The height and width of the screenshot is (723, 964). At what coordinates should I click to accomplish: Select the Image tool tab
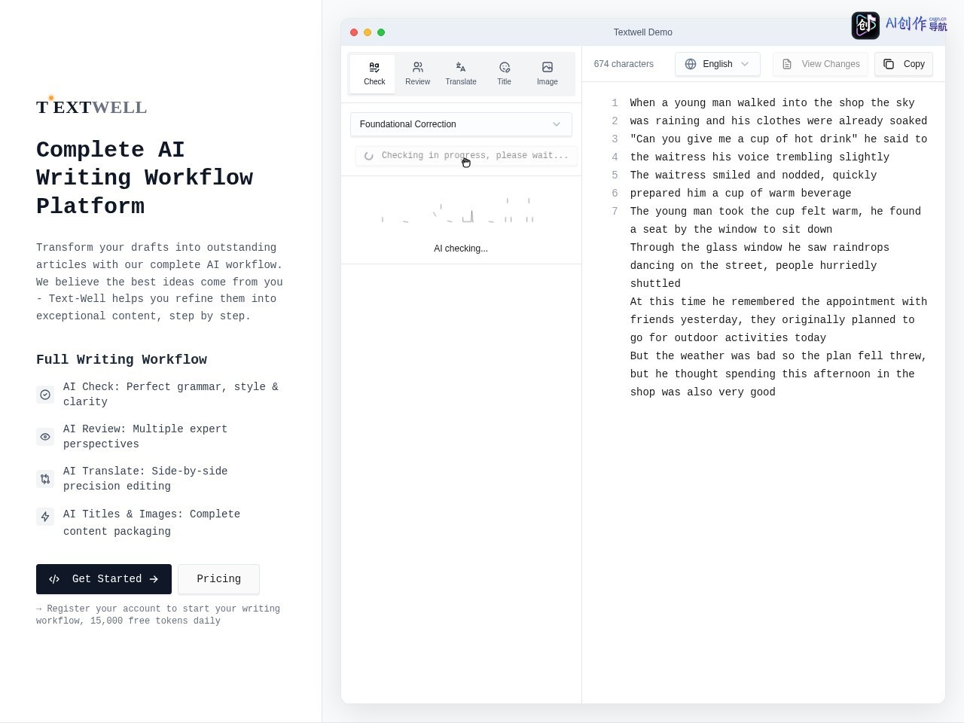tap(548, 73)
